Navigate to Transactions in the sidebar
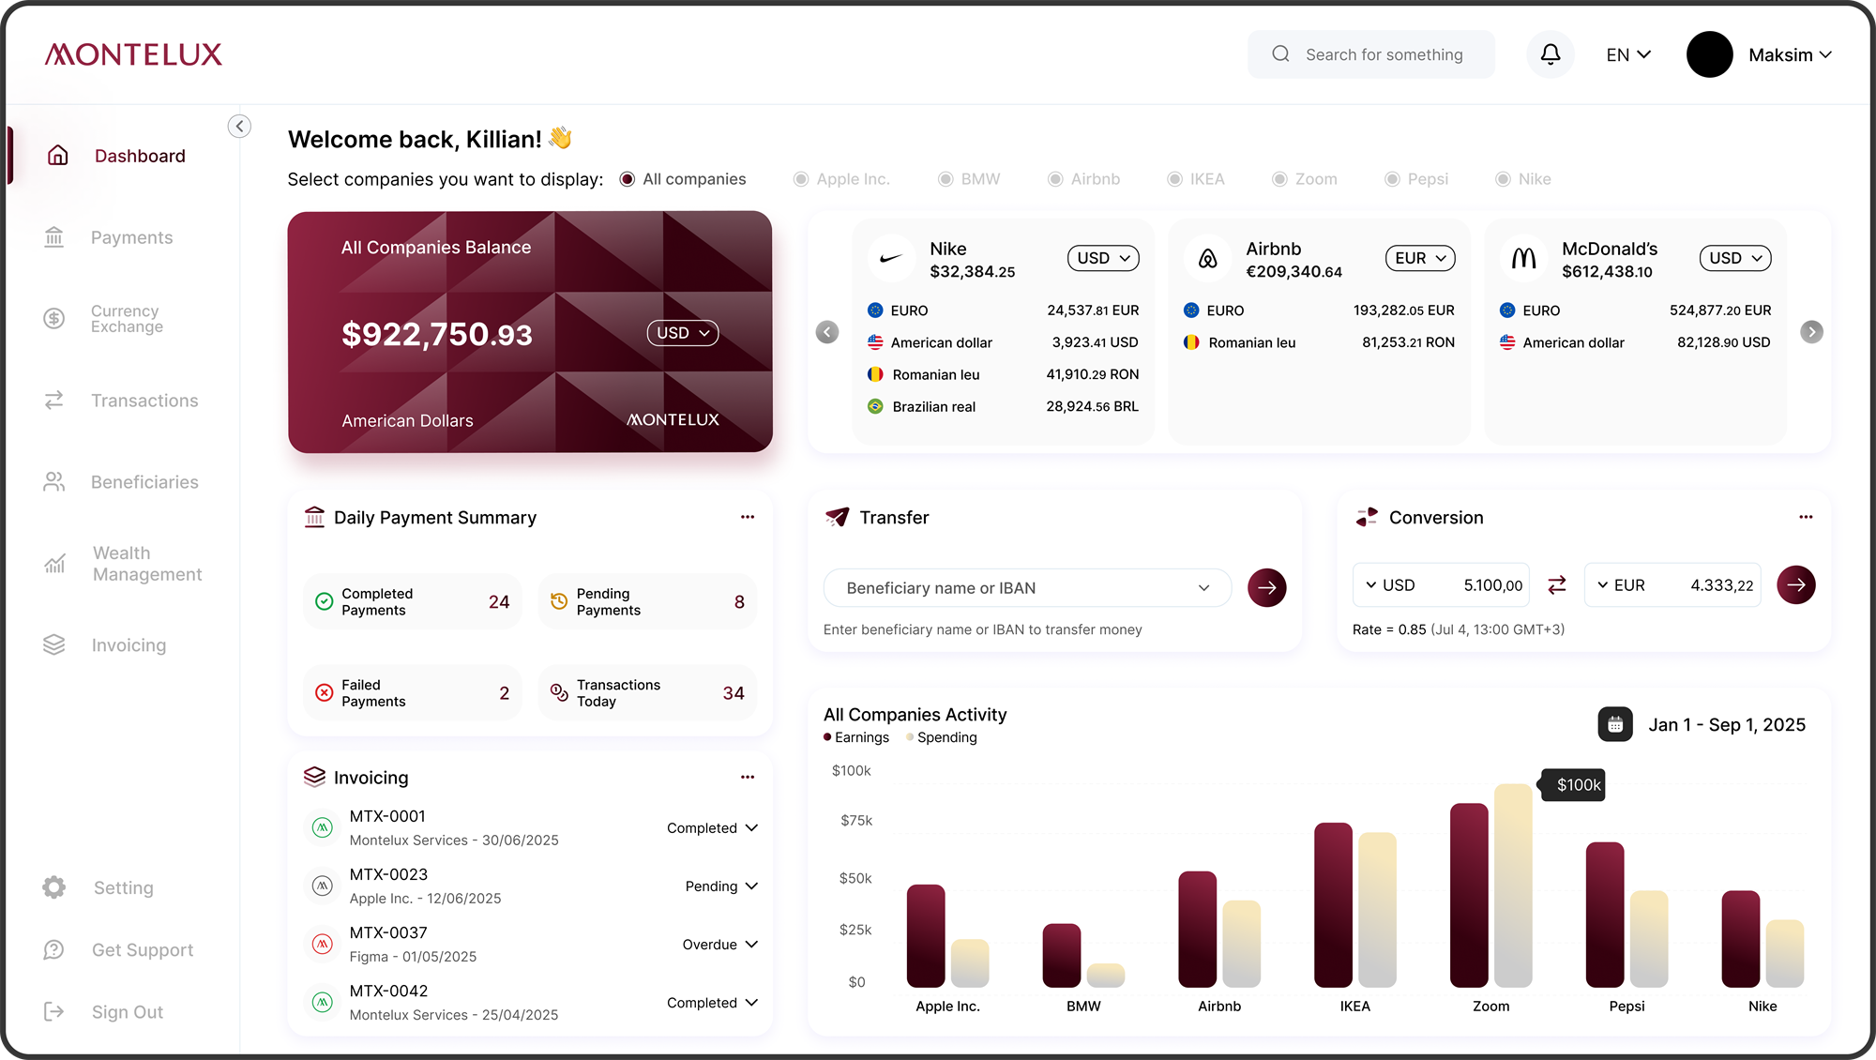 pos(121,401)
